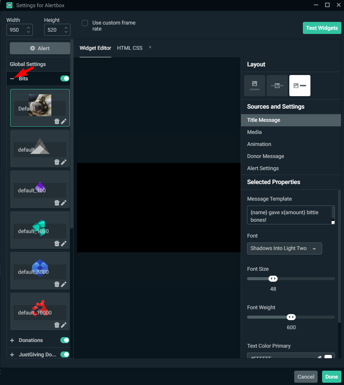Delete the default_100 bits alert variation

[57, 203]
